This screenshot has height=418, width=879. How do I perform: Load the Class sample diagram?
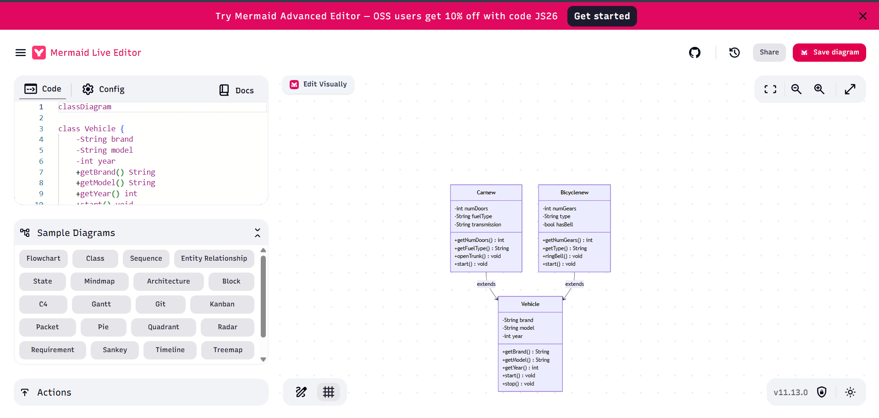point(95,259)
